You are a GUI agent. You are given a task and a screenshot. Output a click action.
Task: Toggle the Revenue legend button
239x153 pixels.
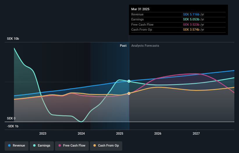click(17, 146)
